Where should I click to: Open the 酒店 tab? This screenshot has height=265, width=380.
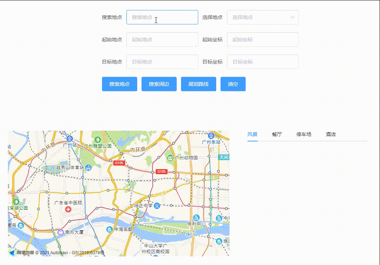pyautogui.click(x=331, y=134)
